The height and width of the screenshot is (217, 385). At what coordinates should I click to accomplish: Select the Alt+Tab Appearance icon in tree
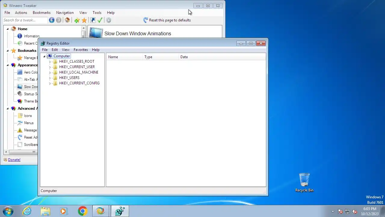pos(20,80)
